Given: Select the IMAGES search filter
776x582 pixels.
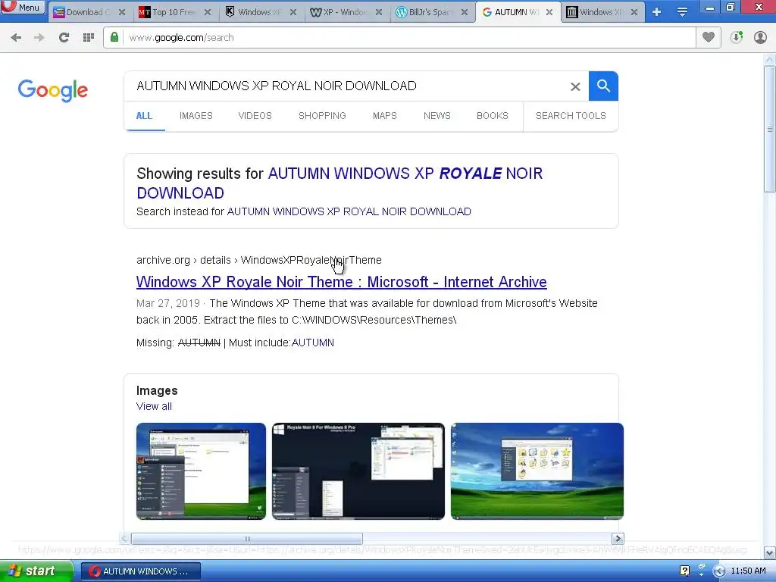Looking at the screenshot, I should click(196, 116).
